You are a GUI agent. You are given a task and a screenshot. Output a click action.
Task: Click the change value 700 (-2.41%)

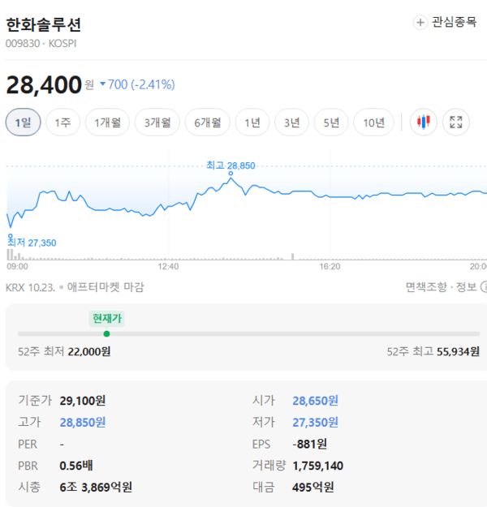[137, 84]
